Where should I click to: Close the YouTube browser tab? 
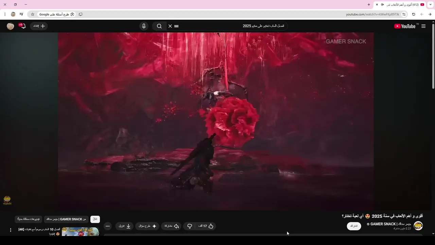[x=377, y=4]
